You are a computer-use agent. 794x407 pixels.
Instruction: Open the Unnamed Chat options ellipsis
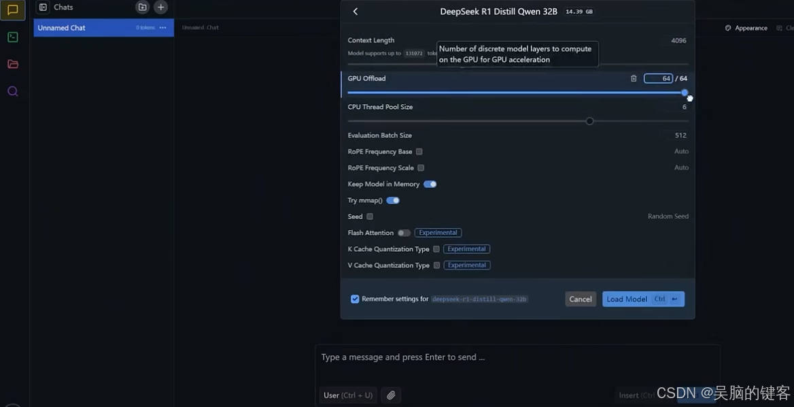[162, 28]
